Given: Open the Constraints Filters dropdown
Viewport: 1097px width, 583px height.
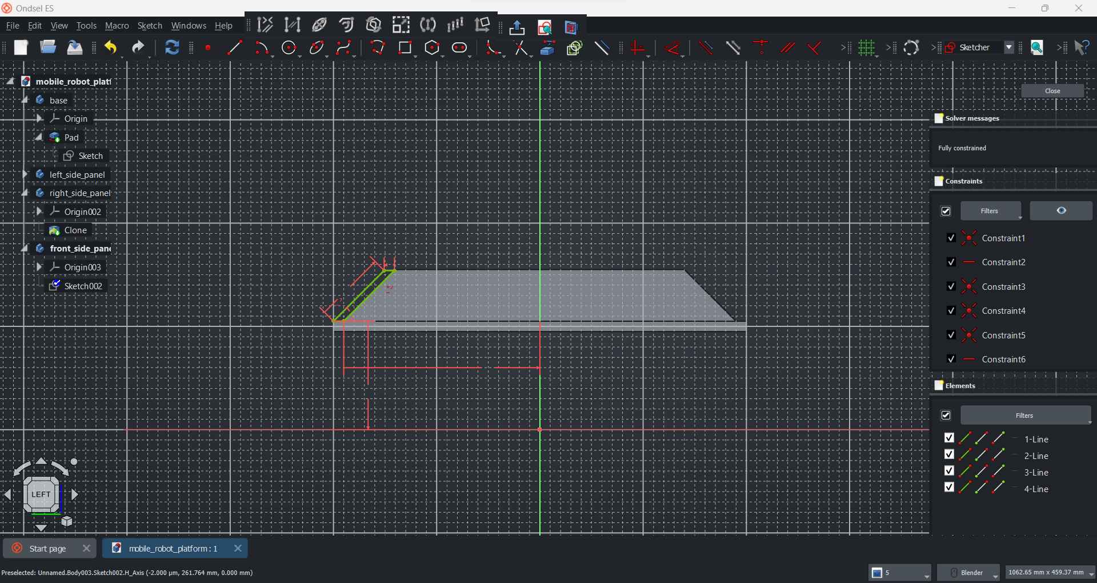Looking at the screenshot, I should 991,211.
